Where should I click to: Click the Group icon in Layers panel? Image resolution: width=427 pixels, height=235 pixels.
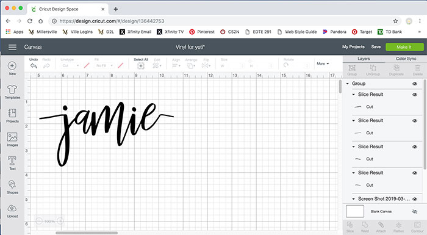tap(352, 68)
